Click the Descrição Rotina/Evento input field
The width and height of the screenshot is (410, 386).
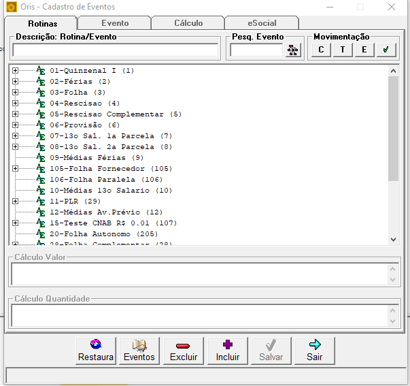[116, 50]
